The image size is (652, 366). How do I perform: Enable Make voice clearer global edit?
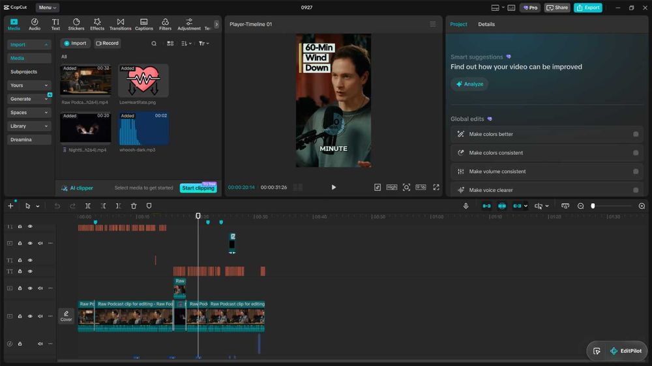point(636,190)
